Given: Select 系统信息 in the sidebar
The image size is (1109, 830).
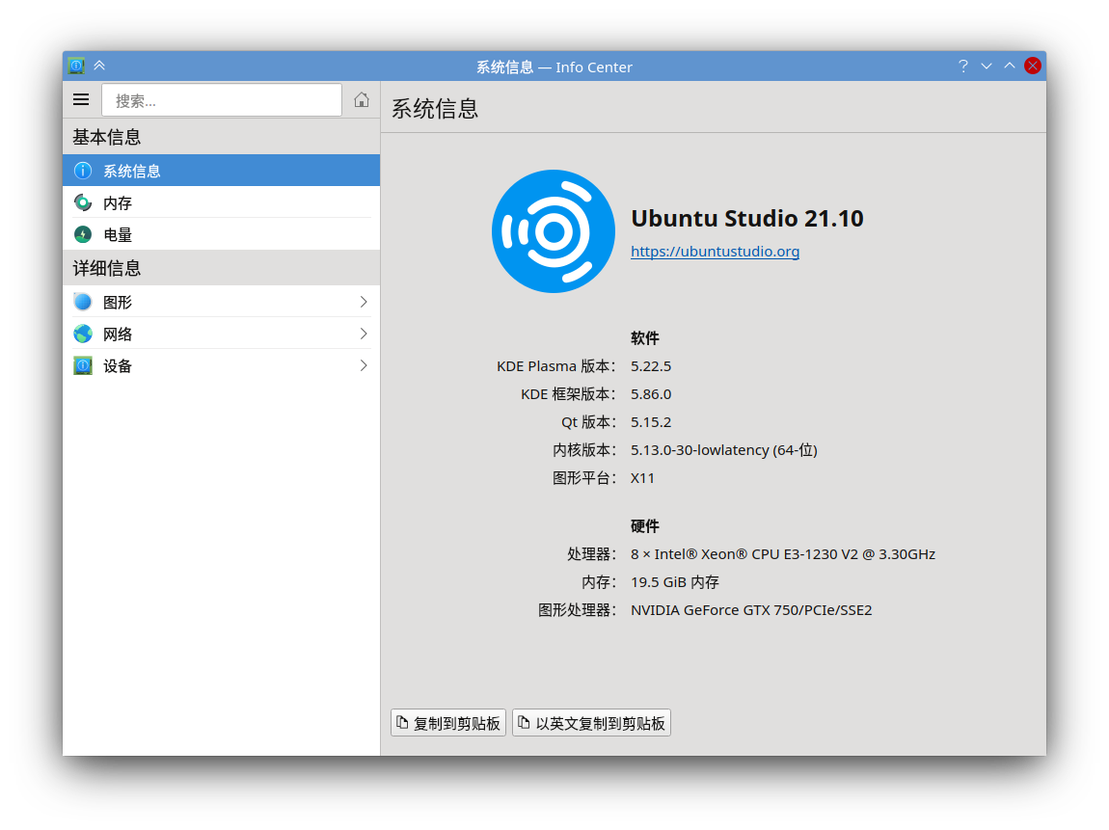Looking at the screenshot, I should (x=222, y=171).
